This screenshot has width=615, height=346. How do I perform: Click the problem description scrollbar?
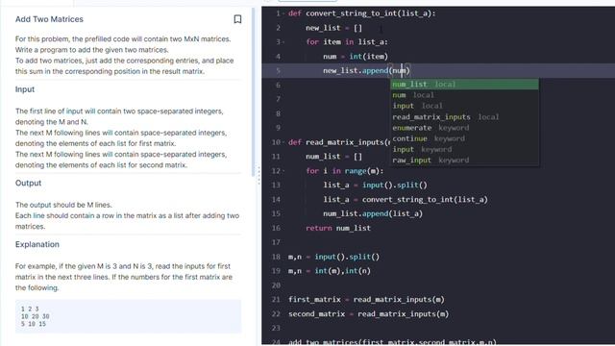click(x=253, y=92)
